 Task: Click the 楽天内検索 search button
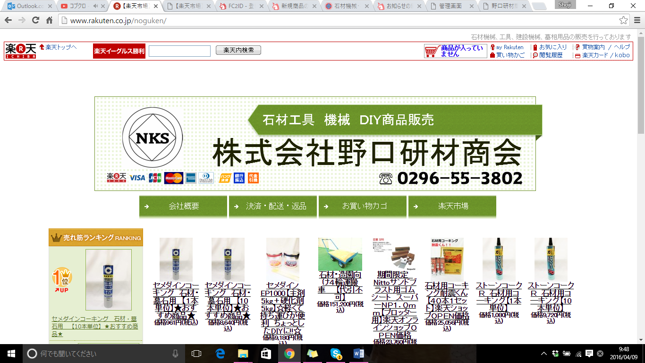238,50
